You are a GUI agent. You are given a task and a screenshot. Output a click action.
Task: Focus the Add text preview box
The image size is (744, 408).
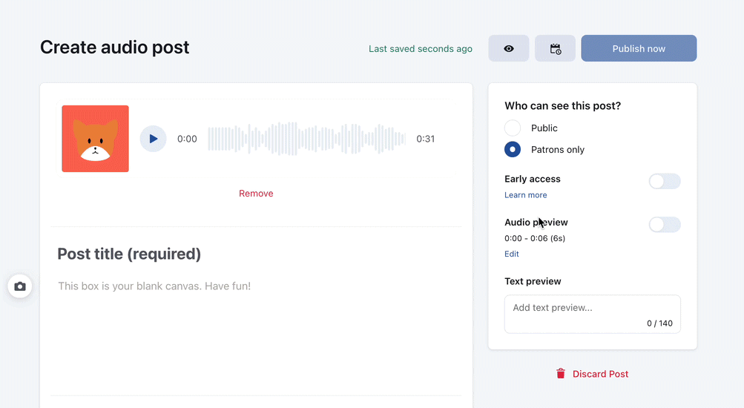(593, 314)
